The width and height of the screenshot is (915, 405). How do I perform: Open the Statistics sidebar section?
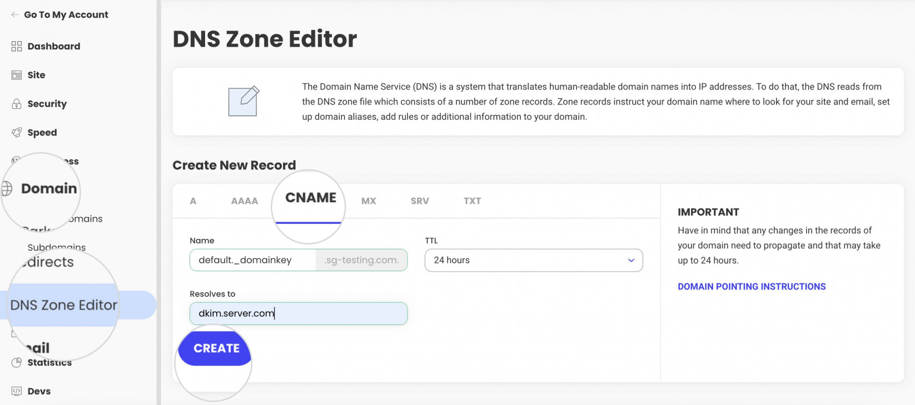[49, 363]
